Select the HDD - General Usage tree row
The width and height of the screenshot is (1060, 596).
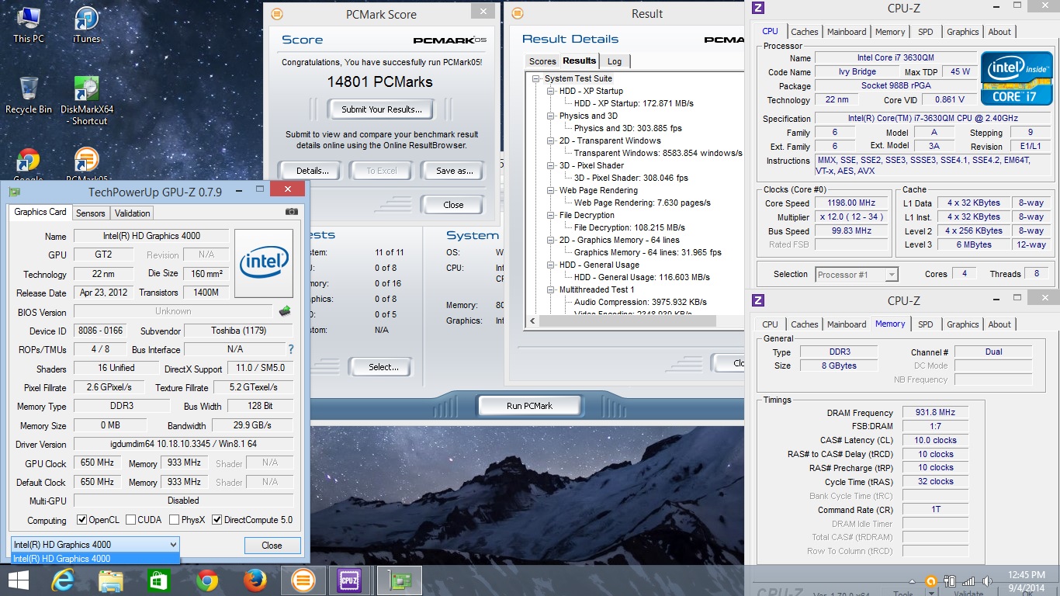coord(598,265)
